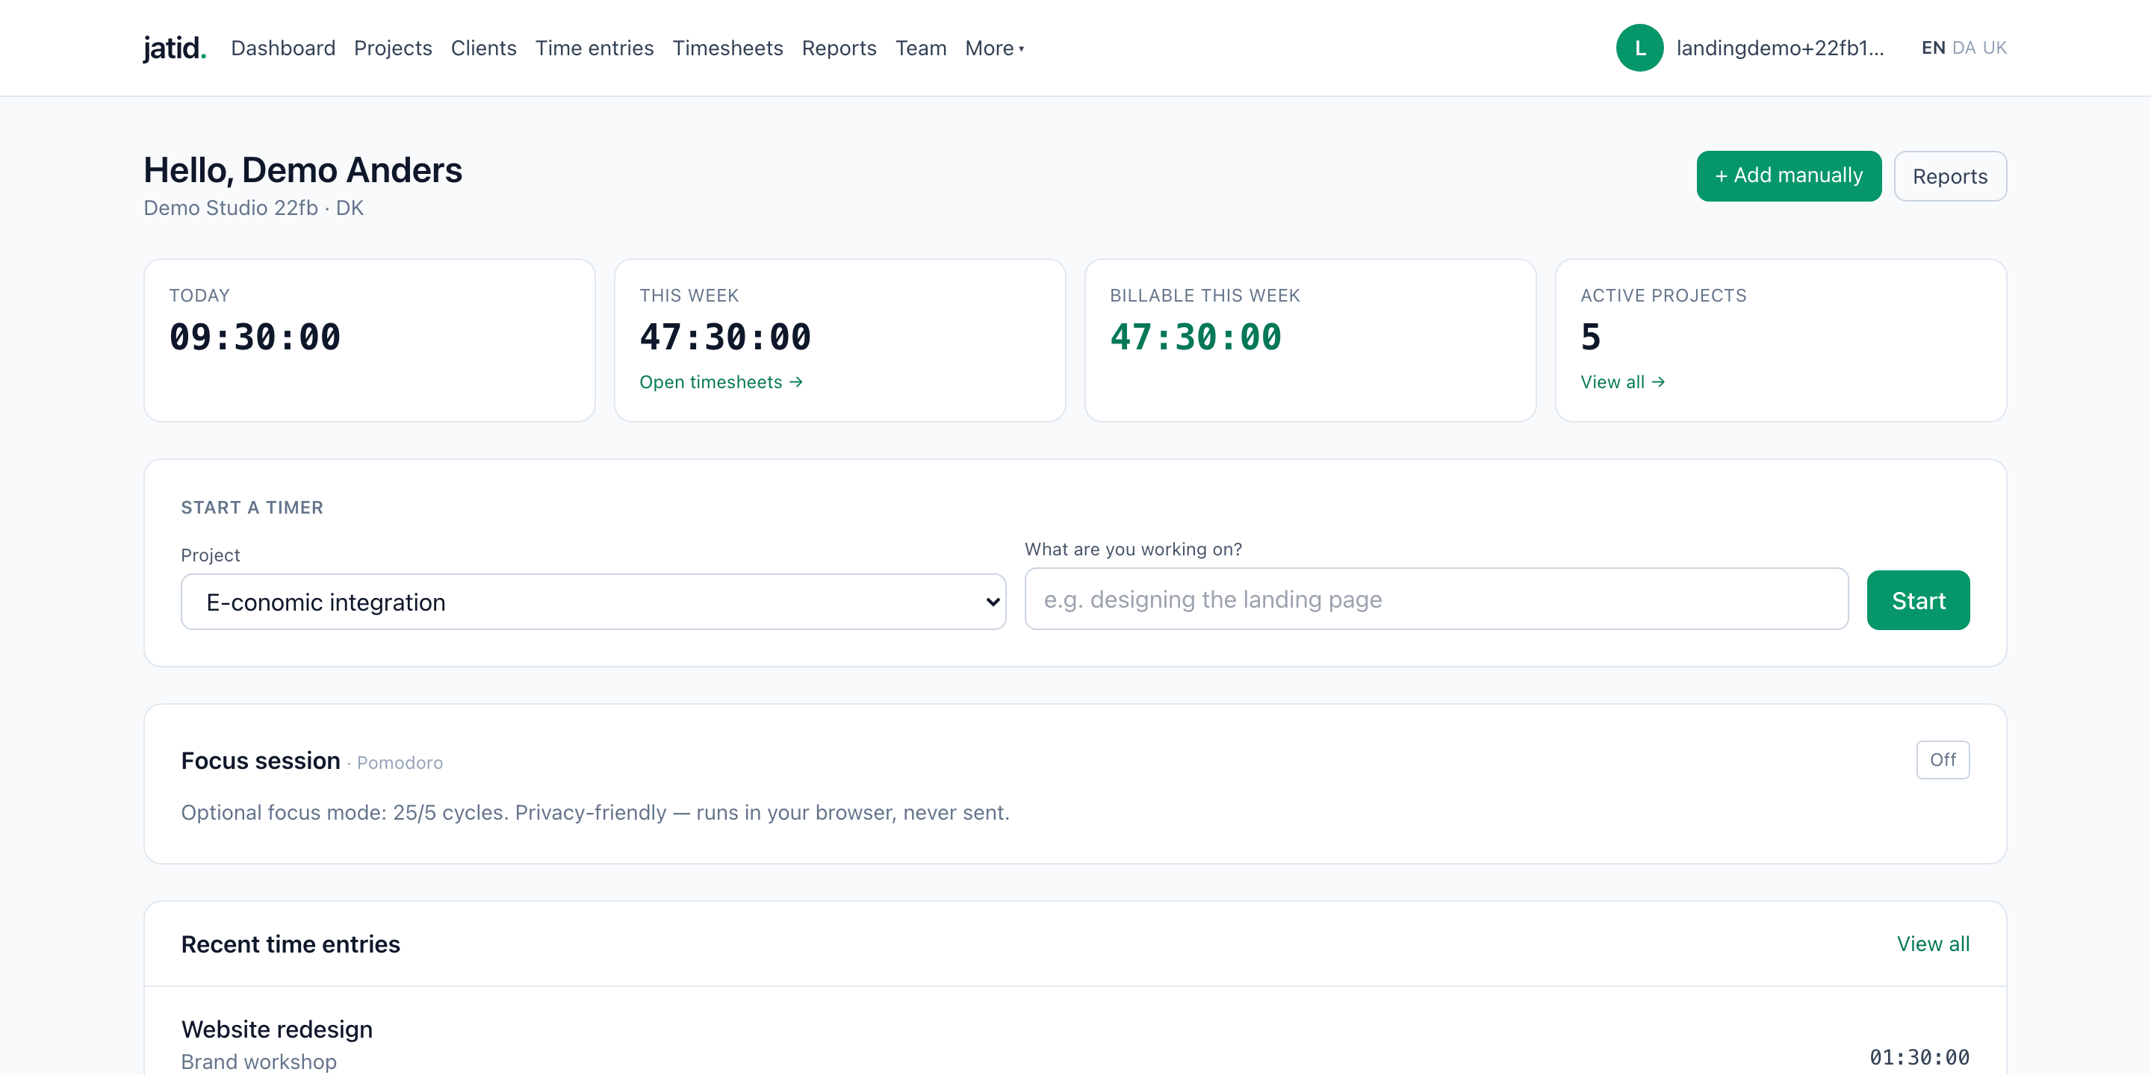The width and height of the screenshot is (2151, 1075).
Task: Click the Today 09:30:00 value
Action: click(x=255, y=337)
